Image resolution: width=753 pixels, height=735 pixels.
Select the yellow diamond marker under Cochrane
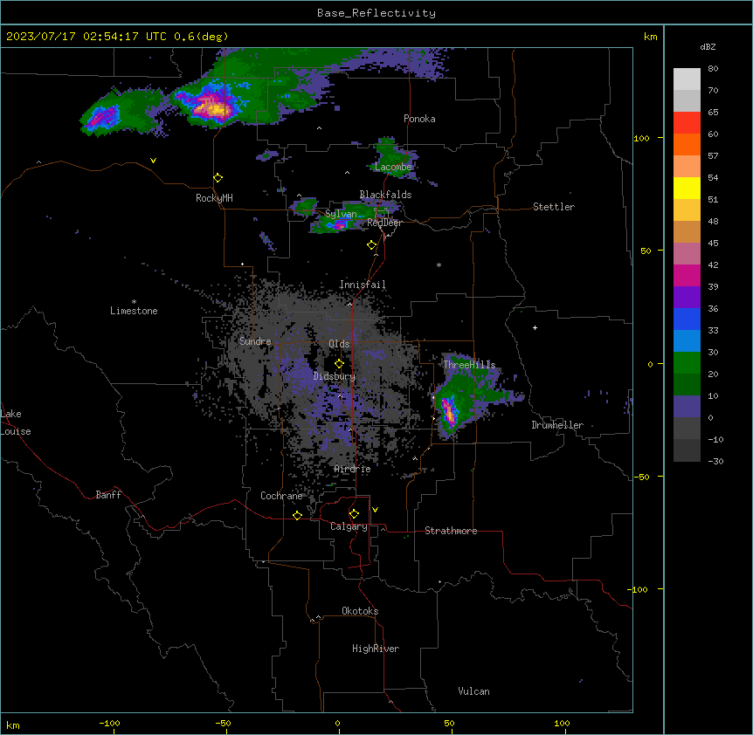297,515
